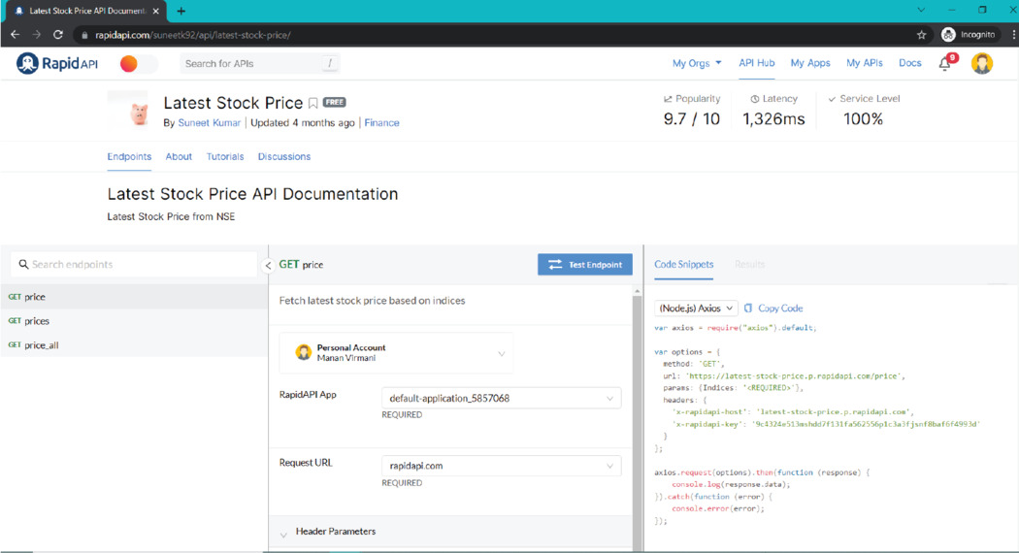Click the piggy bank API thumbnail
The width and height of the screenshot is (1019, 553).
point(128,111)
